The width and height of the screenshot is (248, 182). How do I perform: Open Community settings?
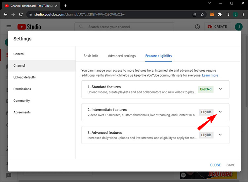42,101
